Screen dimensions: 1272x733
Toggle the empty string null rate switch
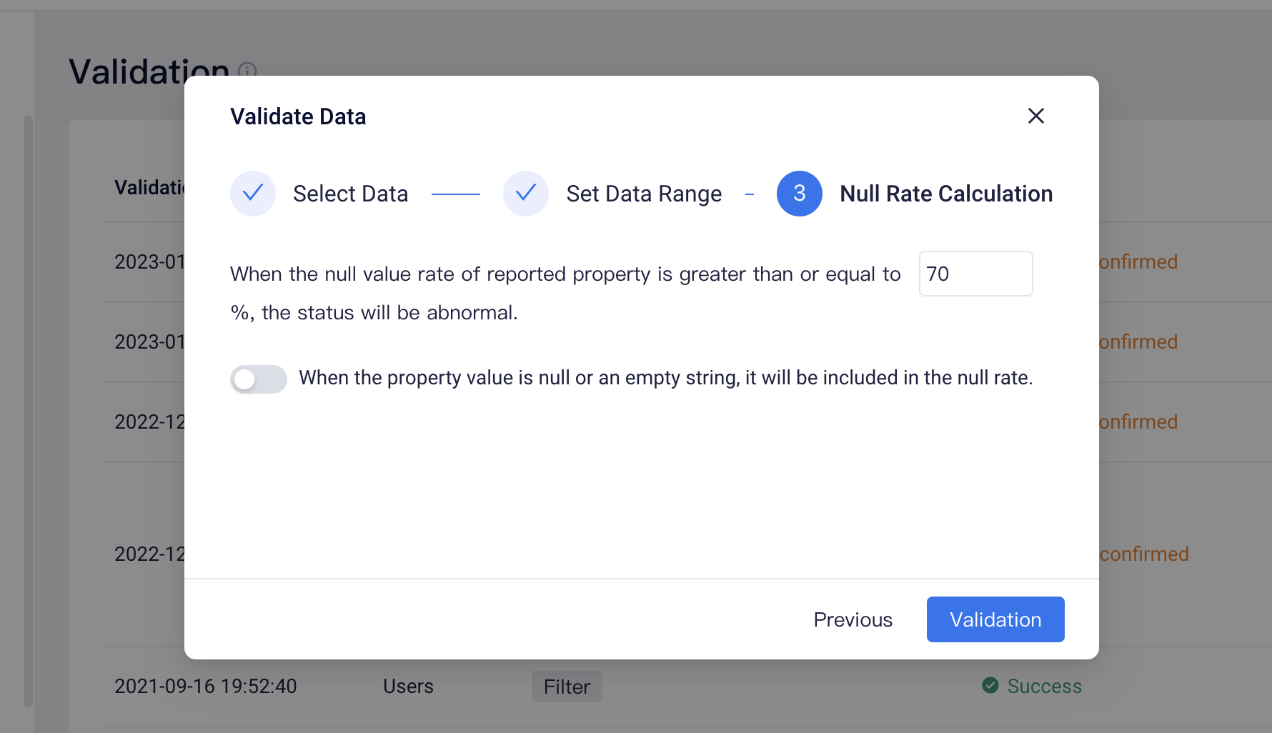[x=259, y=379]
